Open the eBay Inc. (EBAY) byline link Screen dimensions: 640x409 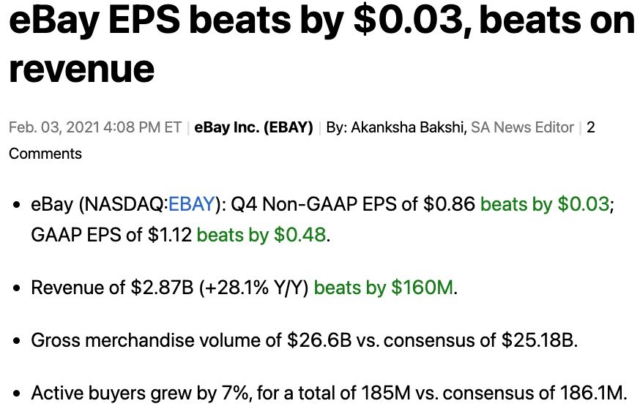click(253, 127)
